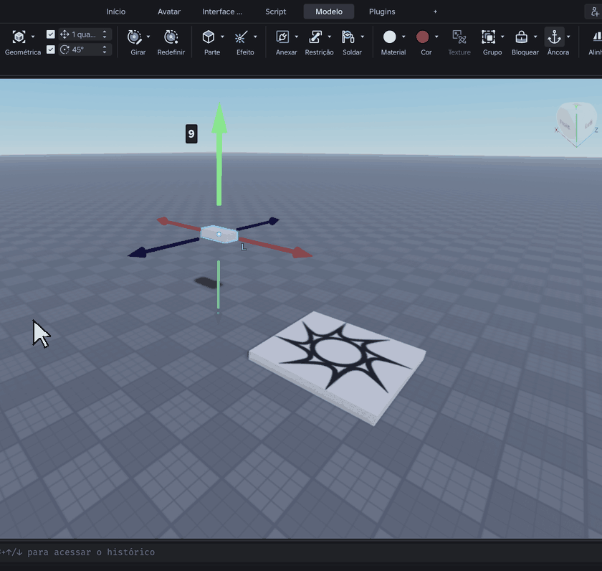The width and height of the screenshot is (602, 571).
Task: Expand the Geométrica dropdown arrow
Action: pyautogui.click(x=33, y=37)
